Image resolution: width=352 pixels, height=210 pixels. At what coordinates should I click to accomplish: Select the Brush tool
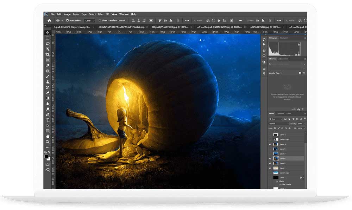pos(48,76)
